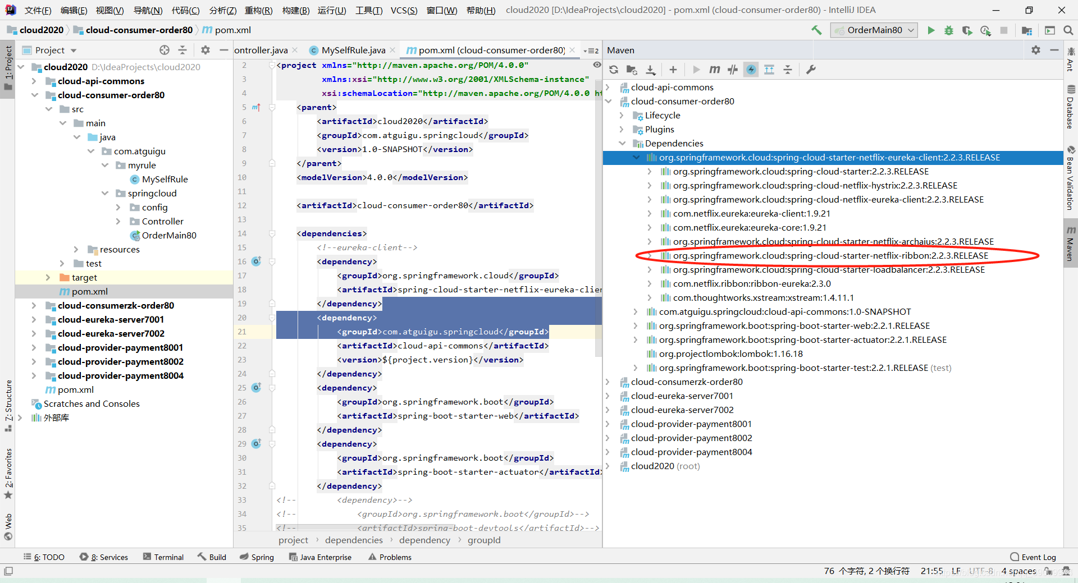Click UTF-8 encoding in status bar
This screenshot has width=1078, height=583.
(981, 571)
